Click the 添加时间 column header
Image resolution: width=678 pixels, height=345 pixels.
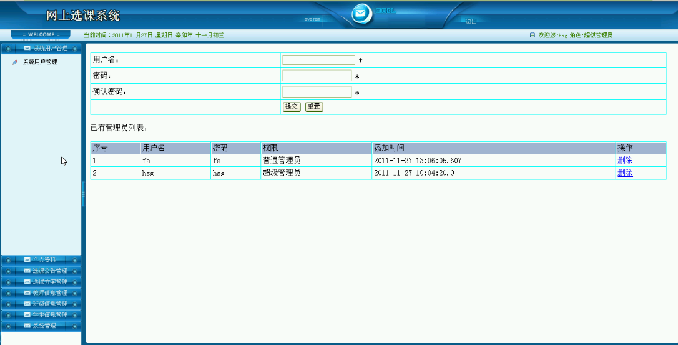point(494,148)
